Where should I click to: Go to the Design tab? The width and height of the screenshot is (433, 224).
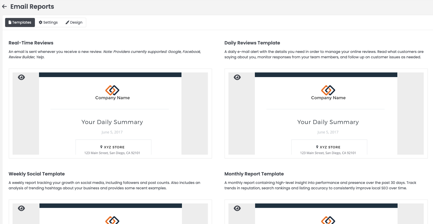point(74,22)
